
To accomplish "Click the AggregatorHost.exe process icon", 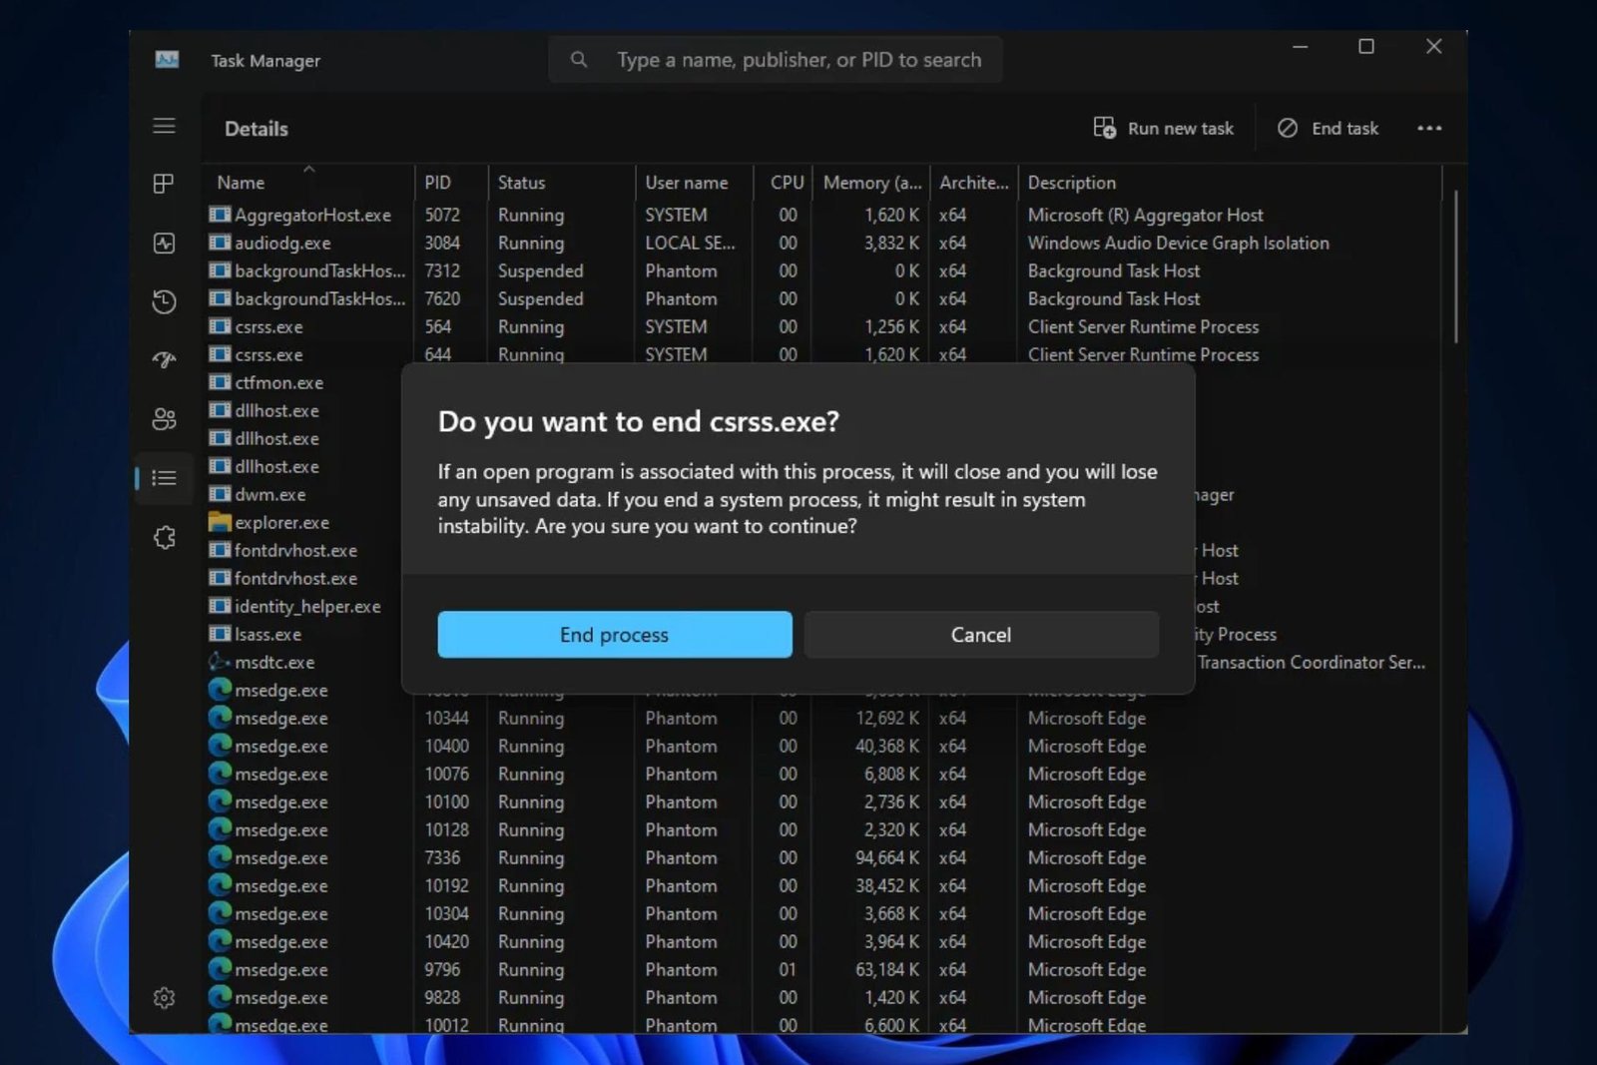I will 220,215.
